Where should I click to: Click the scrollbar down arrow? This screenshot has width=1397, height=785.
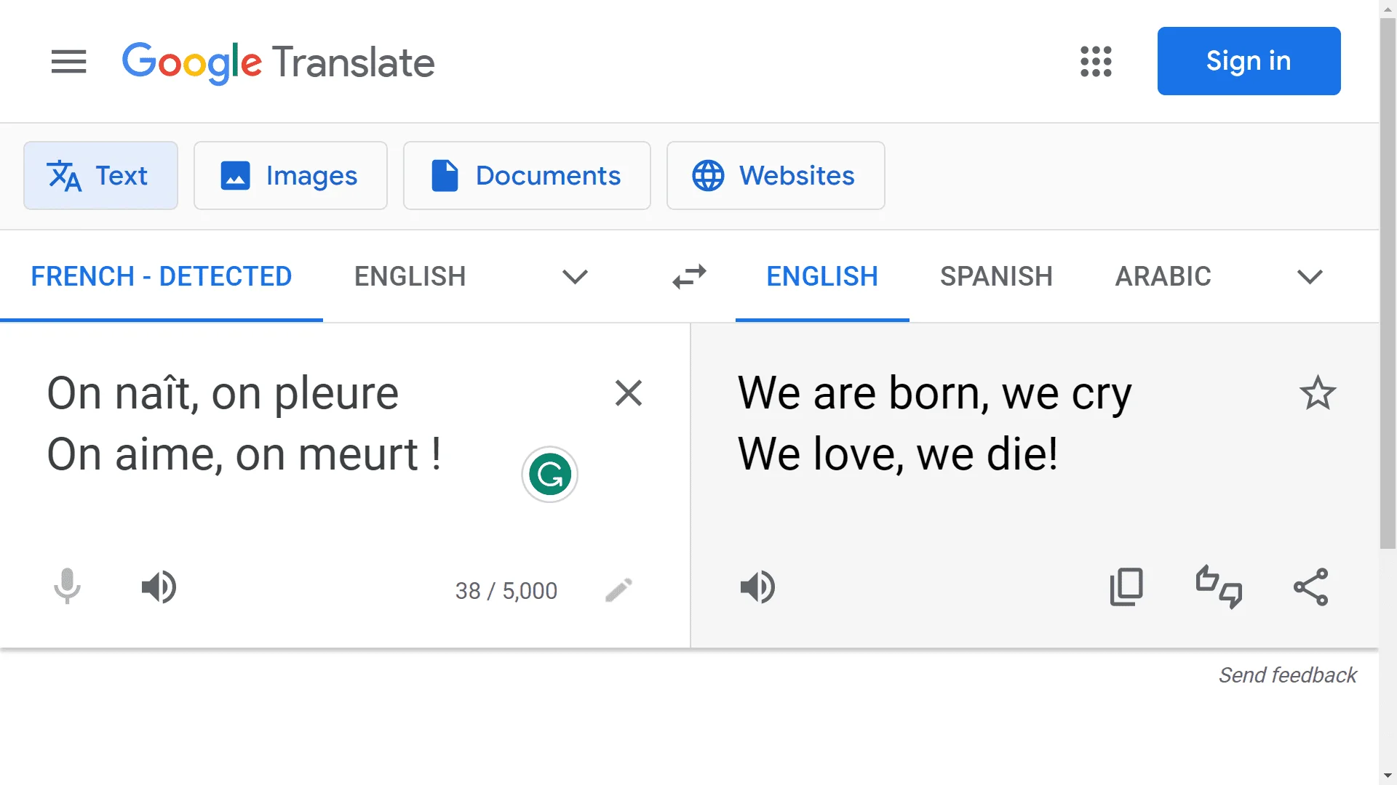pyautogui.click(x=1388, y=776)
